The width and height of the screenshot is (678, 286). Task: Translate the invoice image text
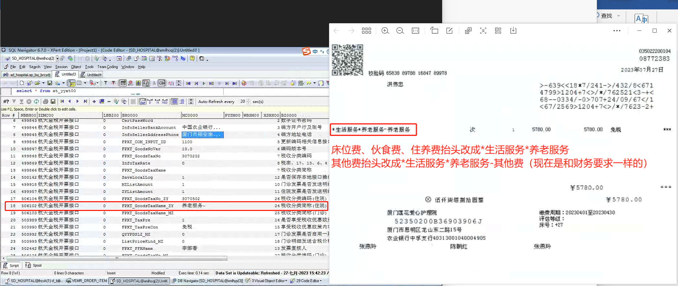(x=468, y=31)
